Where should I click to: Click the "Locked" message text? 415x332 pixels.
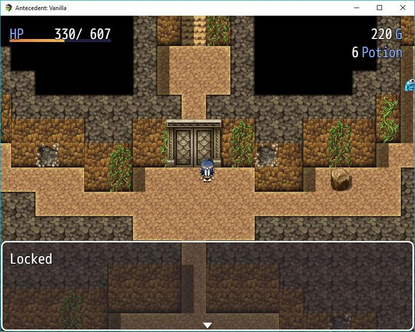tap(31, 259)
